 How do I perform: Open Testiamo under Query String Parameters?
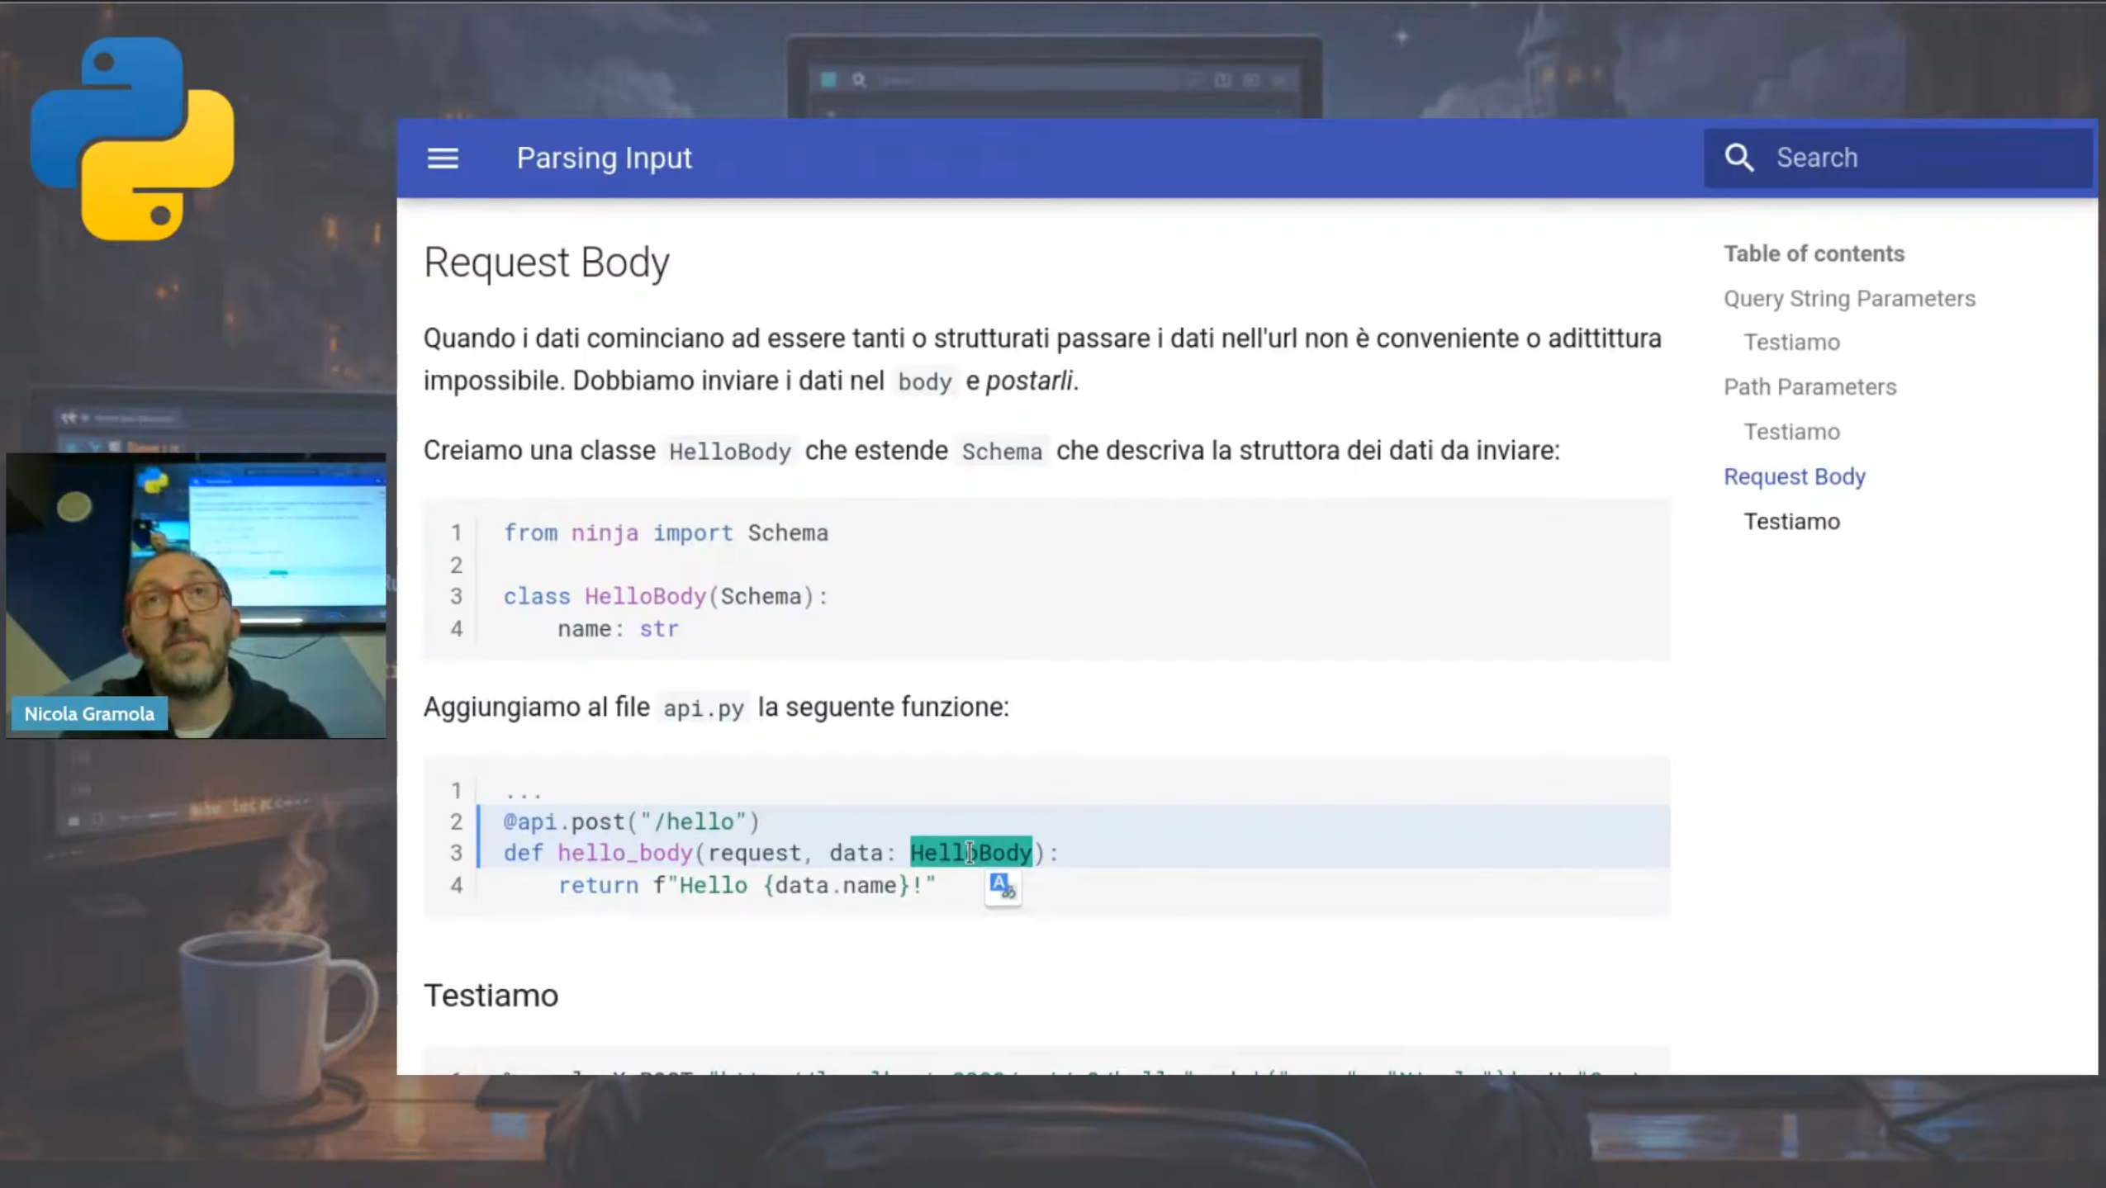[1791, 343]
